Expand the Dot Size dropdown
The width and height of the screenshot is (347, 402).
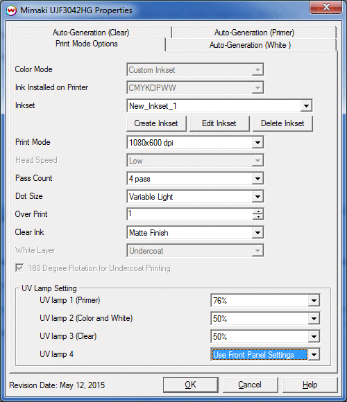click(257, 197)
